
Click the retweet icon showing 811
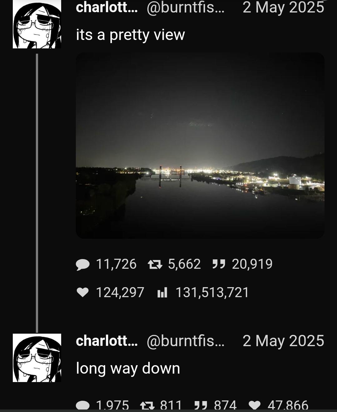147,406
